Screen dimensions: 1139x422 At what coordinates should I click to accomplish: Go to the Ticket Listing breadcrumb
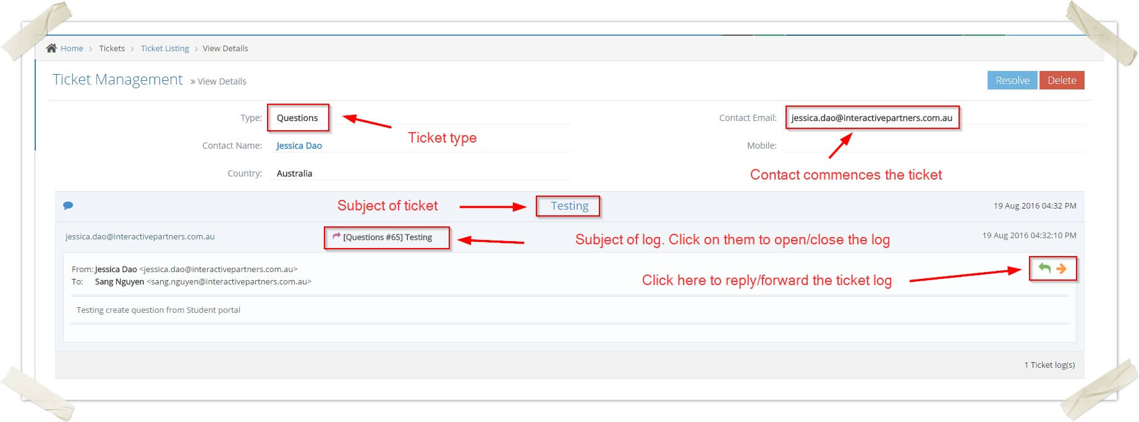pos(165,48)
